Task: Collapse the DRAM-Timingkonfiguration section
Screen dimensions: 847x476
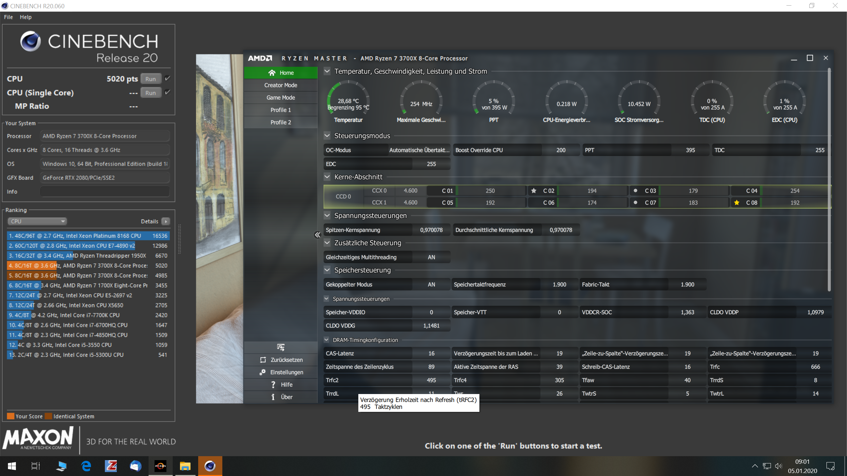Action: [x=327, y=340]
